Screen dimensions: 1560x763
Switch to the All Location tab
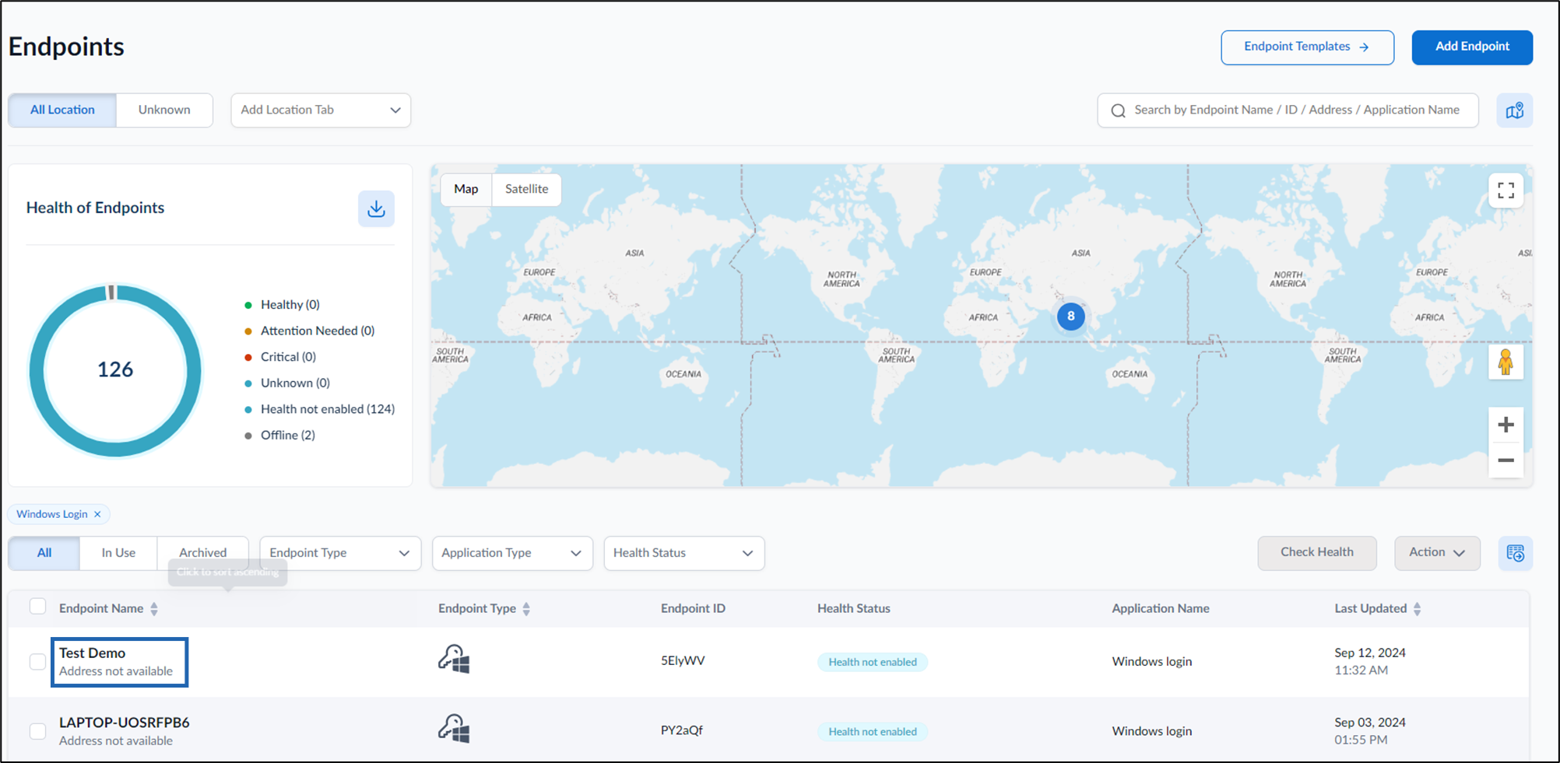(x=62, y=110)
